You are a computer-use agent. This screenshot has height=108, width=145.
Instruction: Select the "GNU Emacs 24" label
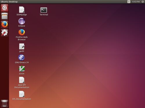22,62
